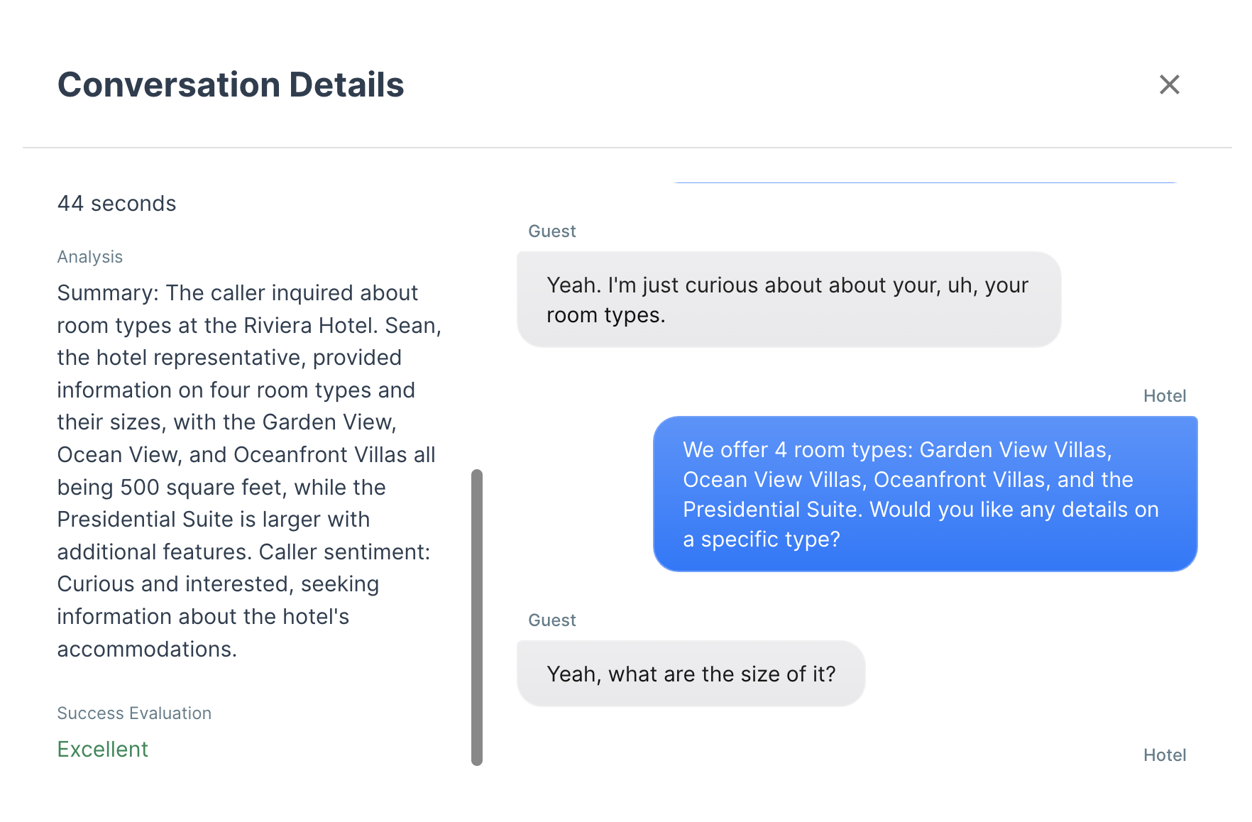Select the 44 seconds duration text

(116, 204)
